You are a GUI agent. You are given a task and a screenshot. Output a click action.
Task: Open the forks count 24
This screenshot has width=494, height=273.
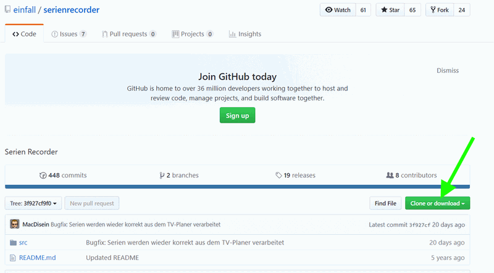coord(462,10)
